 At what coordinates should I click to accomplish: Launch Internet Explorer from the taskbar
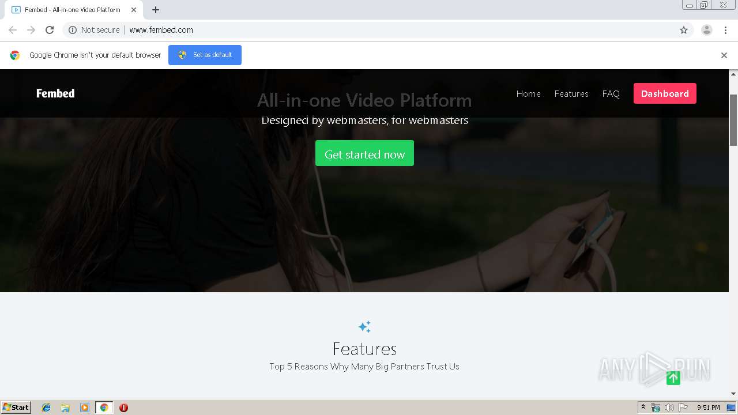coord(46,408)
